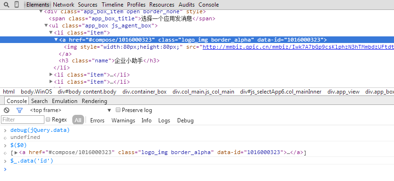Click the $_.data('id') console command

32,161
